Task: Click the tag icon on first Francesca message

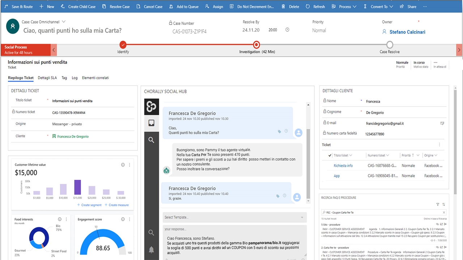Action: tap(279, 131)
